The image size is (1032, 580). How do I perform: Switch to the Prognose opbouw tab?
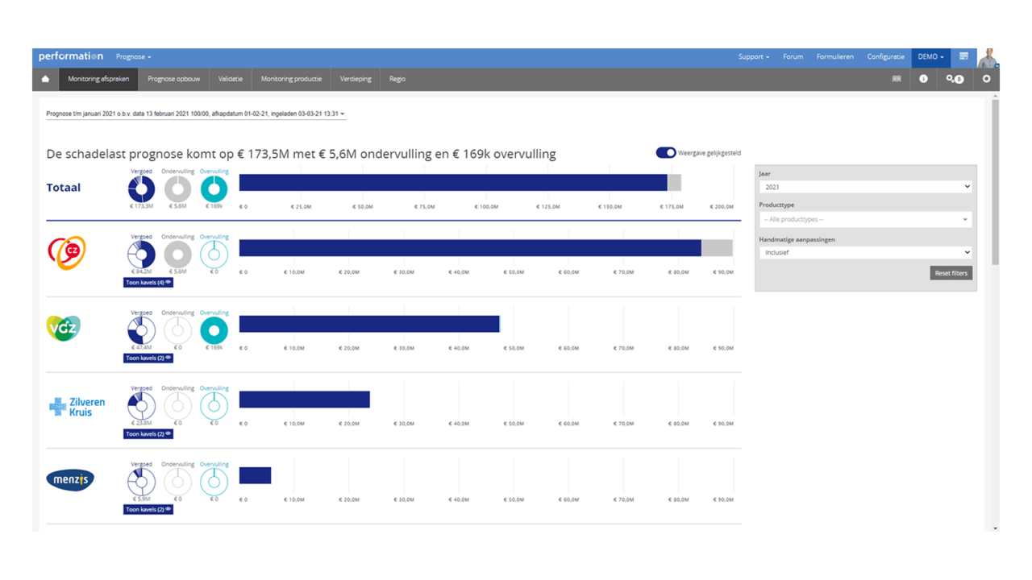click(173, 79)
